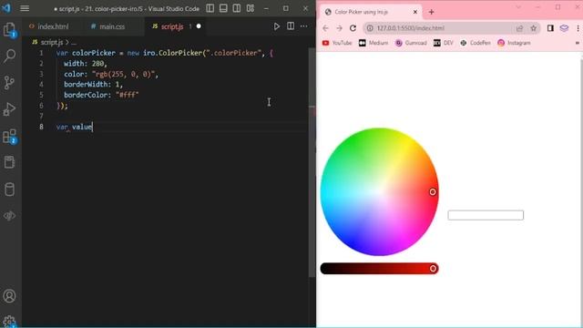Screen dimensions: 583x328
Task: Click the borderWidth property line
Action: 93,85
